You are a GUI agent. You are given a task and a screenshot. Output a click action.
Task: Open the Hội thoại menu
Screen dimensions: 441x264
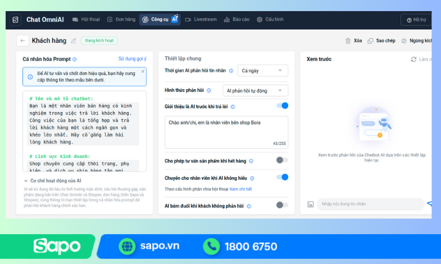coord(86,19)
